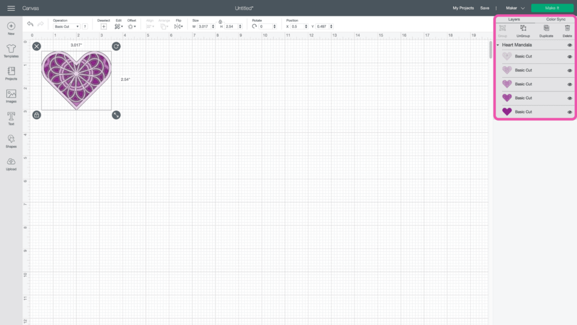Click the lock handle on the heart selection

(37, 115)
